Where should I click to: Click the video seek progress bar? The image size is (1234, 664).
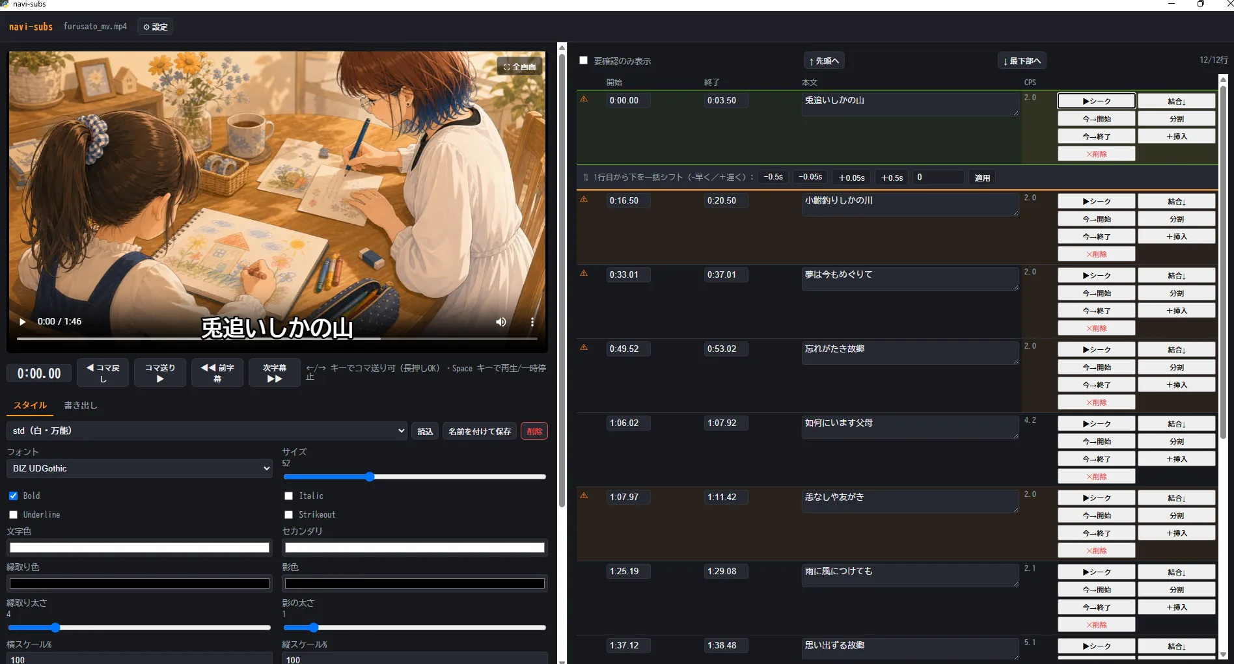(x=277, y=339)
